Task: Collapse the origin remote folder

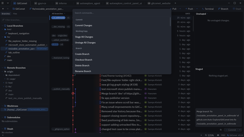Action: click(2, 72)
